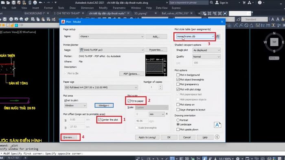Click the plot style table editor icon
285x160 pixels.
[x=218, y=37]
